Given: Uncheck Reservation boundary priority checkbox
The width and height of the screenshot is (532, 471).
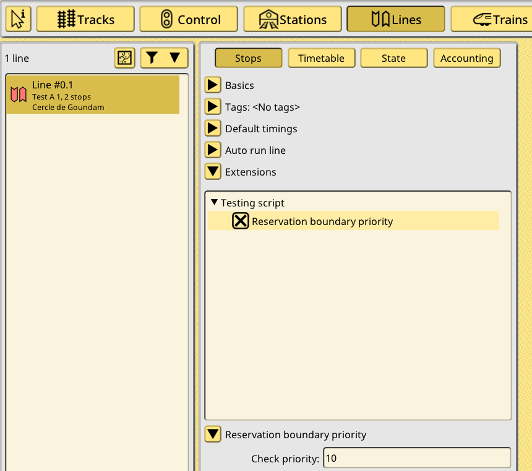Looking at the screenshot, I should pos(241,221).
